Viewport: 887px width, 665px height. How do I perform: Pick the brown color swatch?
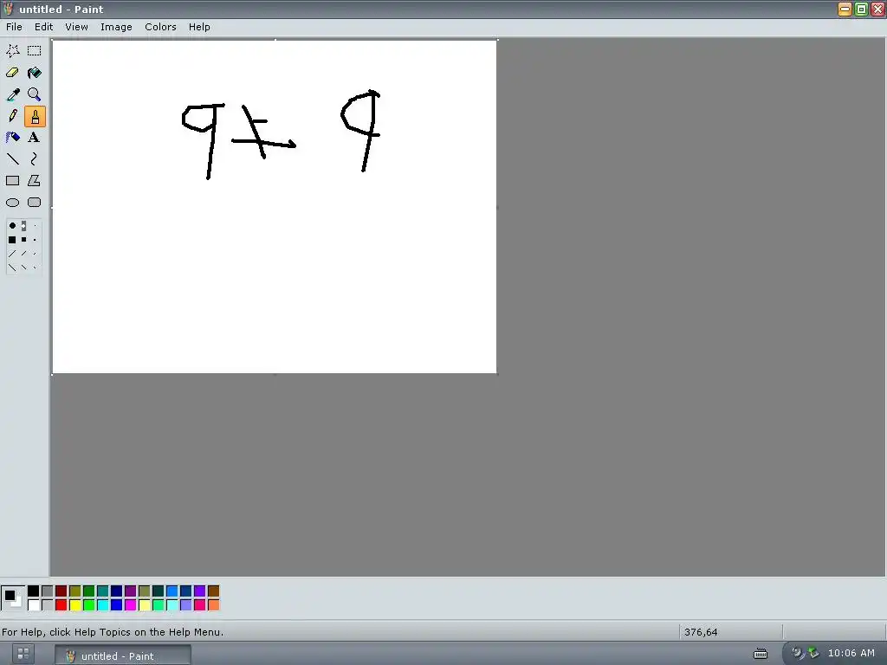pyautogui.click(x=213, y=591)
